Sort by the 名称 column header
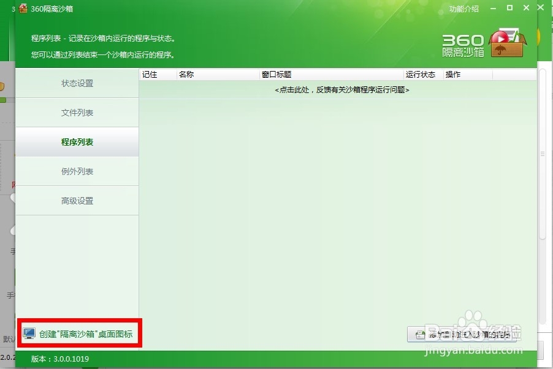The height and width of the screenshot is (369, 553). pos(218,74)
